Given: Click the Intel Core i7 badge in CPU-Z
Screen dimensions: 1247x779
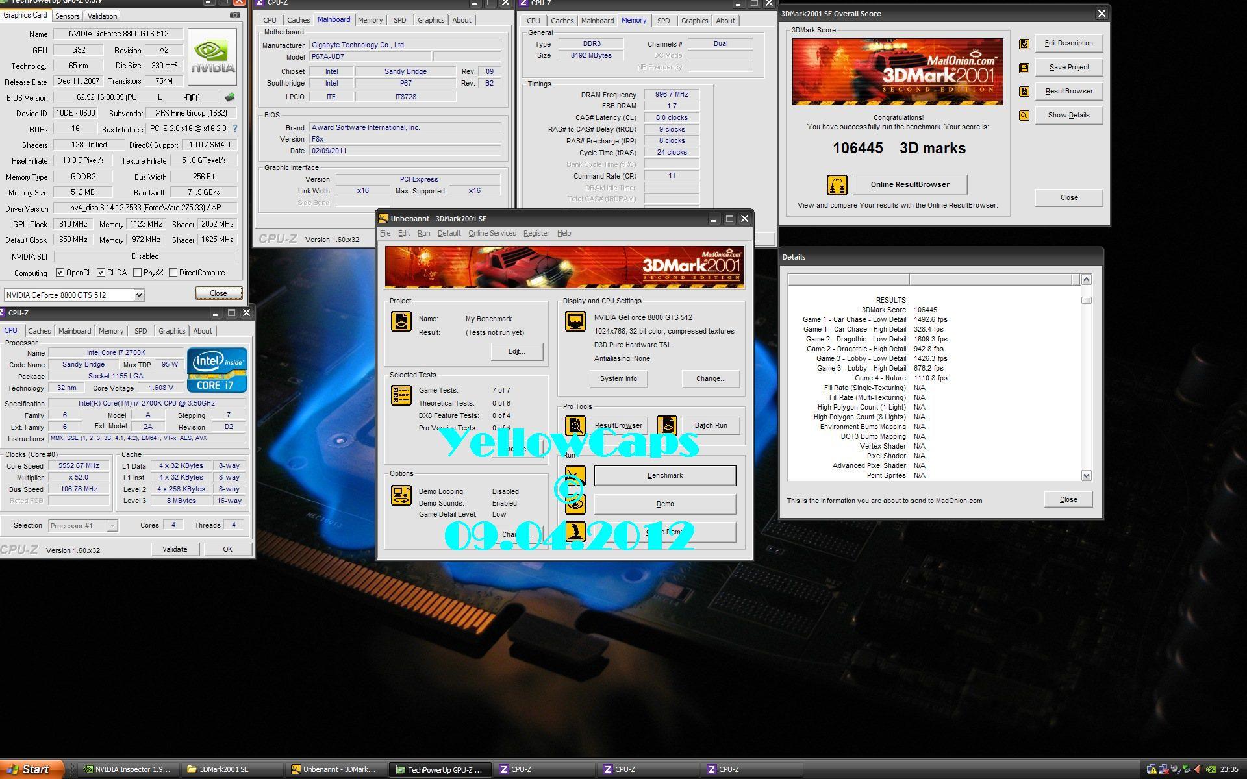Looking at the screenshot, I should 217,370.
